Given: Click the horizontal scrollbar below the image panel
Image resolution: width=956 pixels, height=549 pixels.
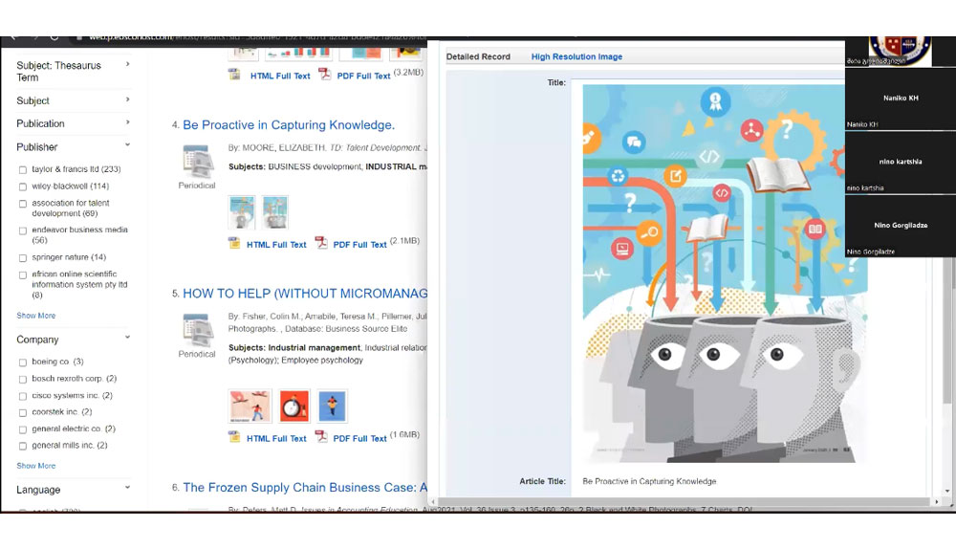Looking at the screenshot, I should coord(679,501).
